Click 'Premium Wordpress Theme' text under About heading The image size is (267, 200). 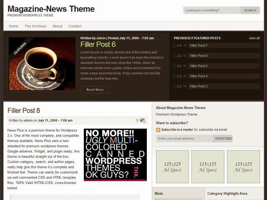pyautogui.click(x=176, y=115)
